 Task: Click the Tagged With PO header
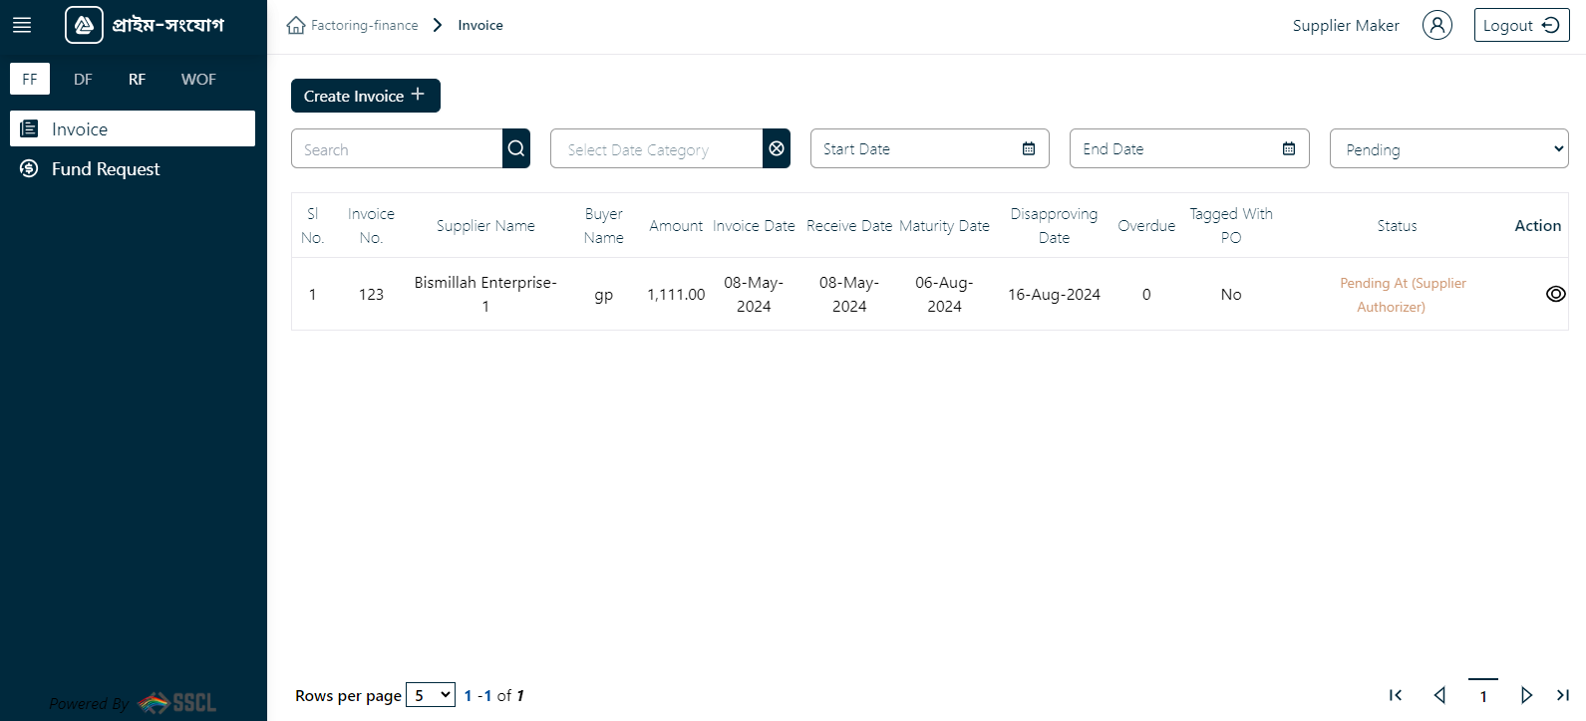click(1231, 225)
